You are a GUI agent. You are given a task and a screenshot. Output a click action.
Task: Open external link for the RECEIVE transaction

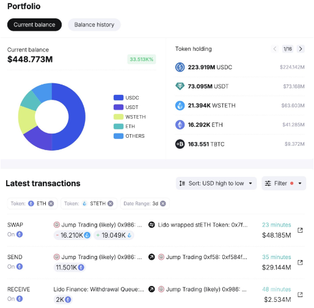300,295
